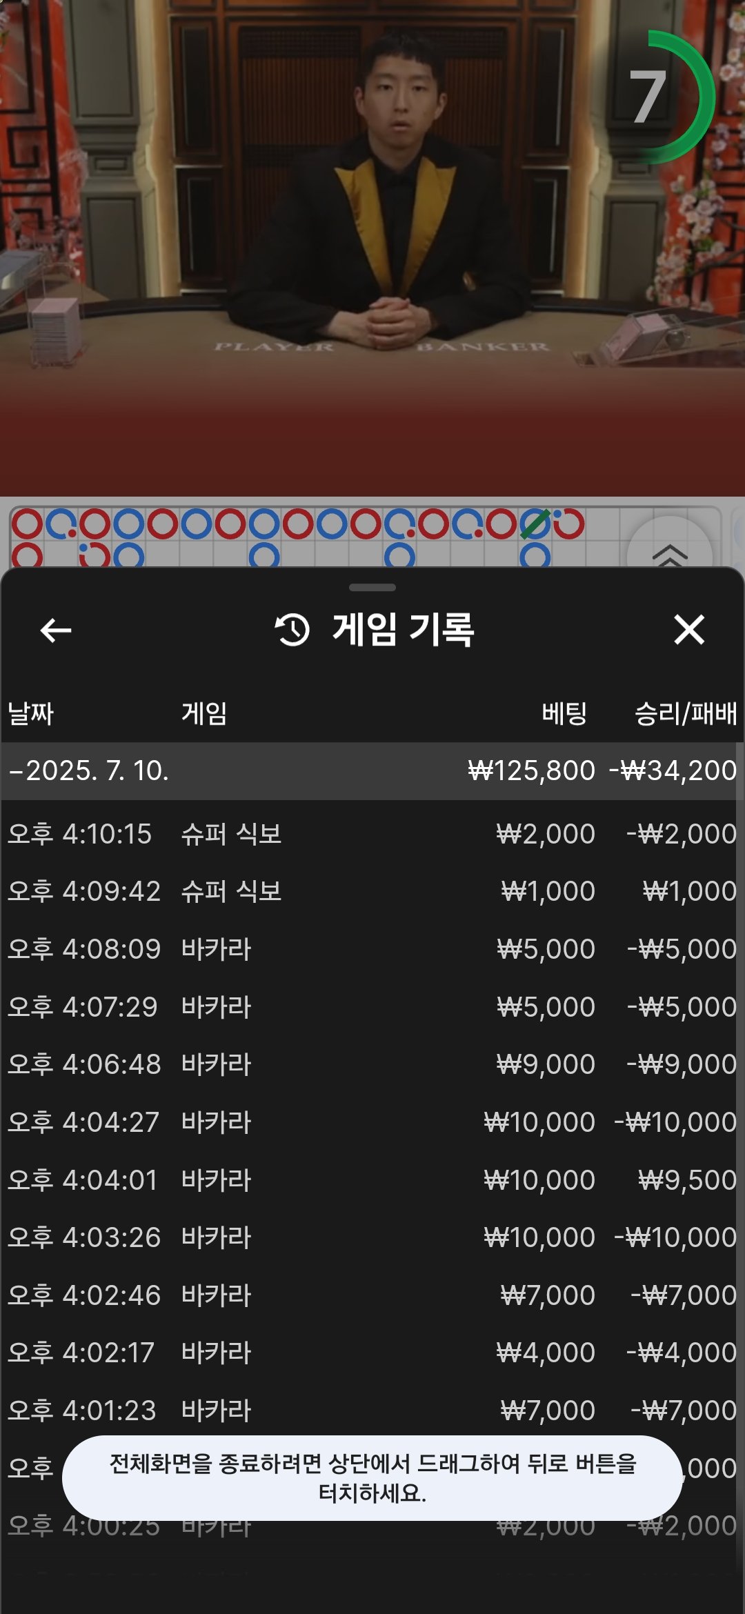Click the green-slashed tie circle in roadmap
This screenshot has height=1614, width=745.
pyautogui.click(x=535, y=525)
